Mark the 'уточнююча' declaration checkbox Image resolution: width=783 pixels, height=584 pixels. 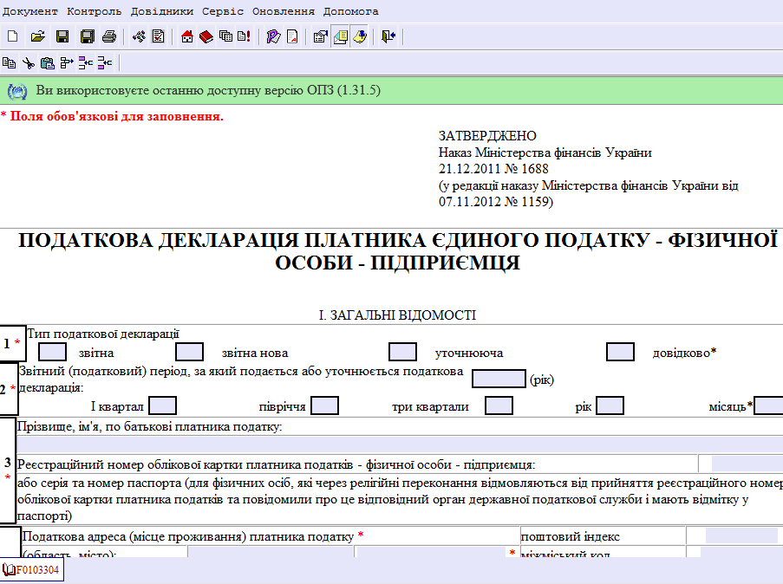(402, 352)
